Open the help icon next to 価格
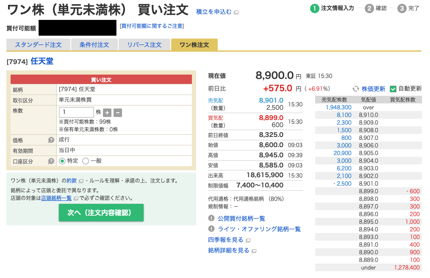The height and width of the screenshot is (278, 430). coord(51,140)
